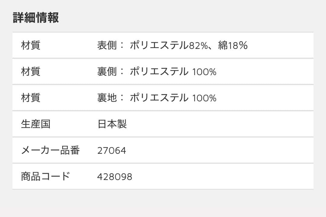Select maker part number 27064
This screenshot has height=217, width=326.
[x=111, y=150]
